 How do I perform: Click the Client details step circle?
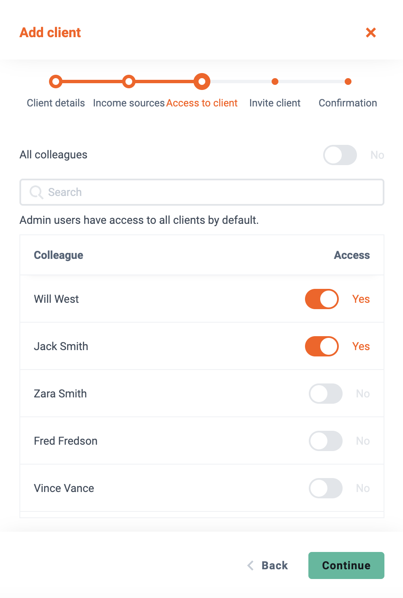(56, 82)
